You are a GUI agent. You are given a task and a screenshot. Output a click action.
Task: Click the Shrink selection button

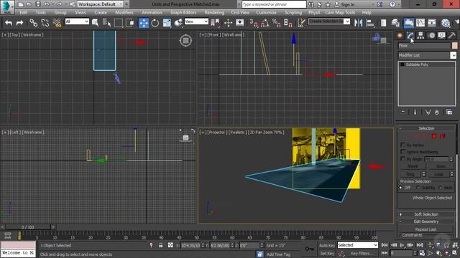[413, 166]
